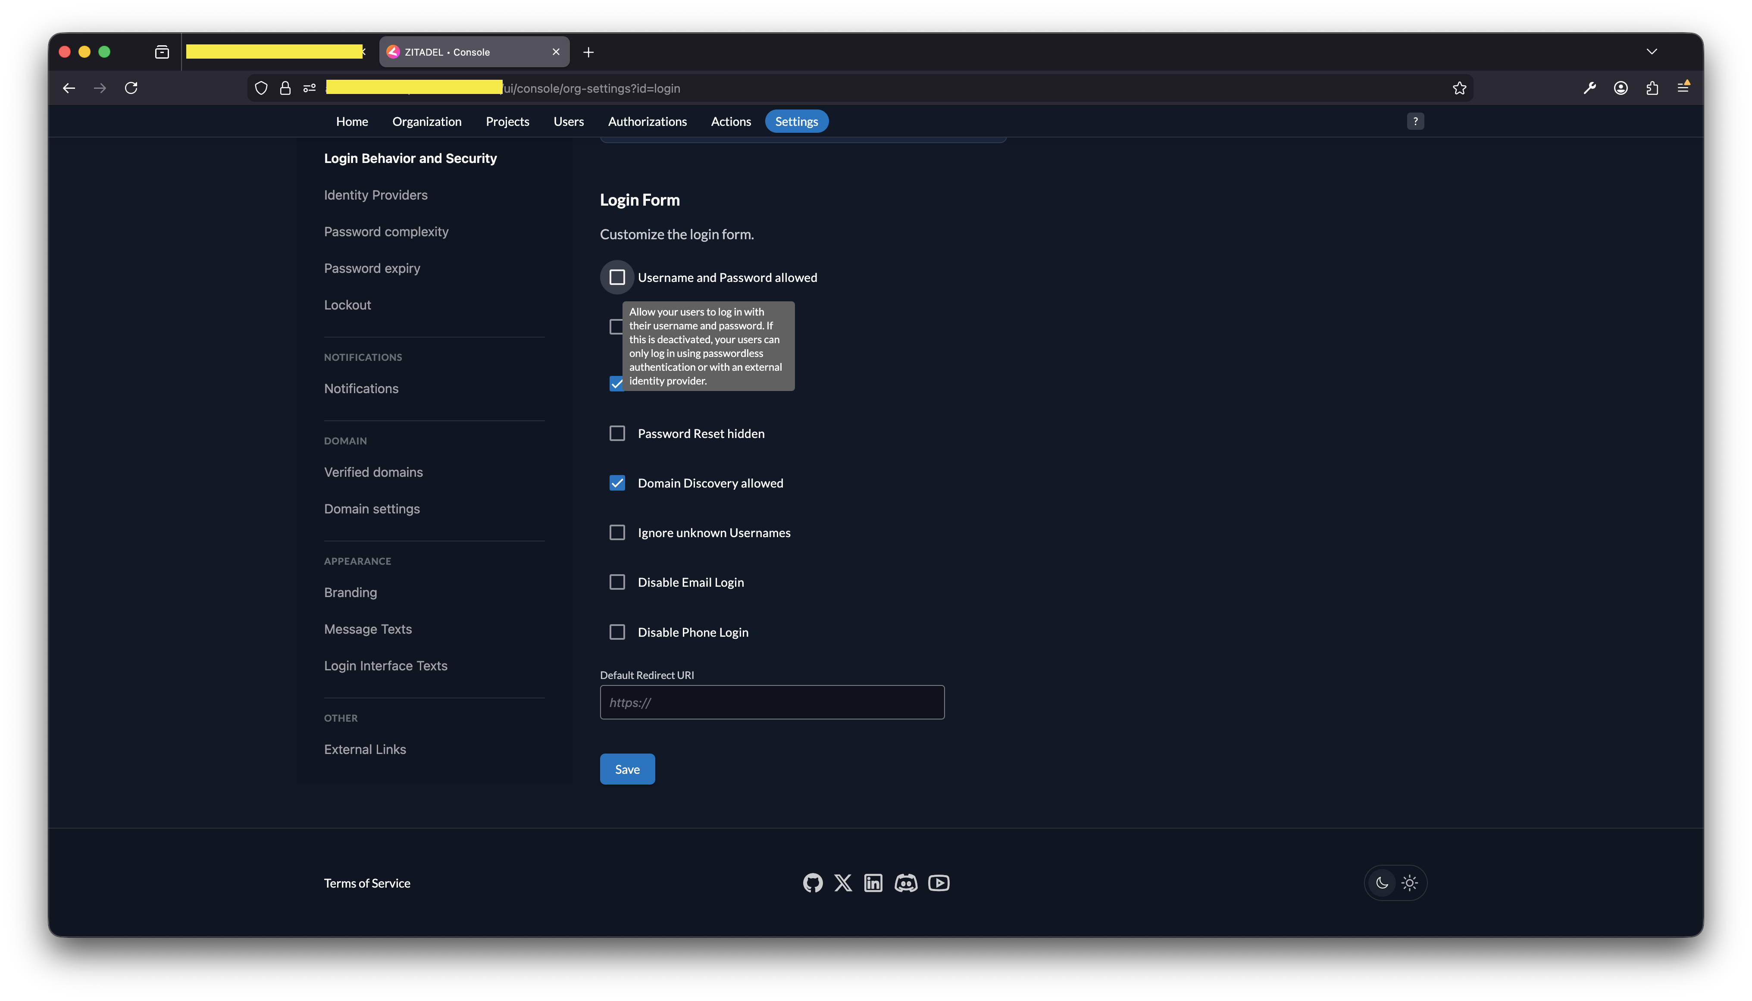Check Disable Email Login option
The image size is (1752, 1001).
coord(617,582)
